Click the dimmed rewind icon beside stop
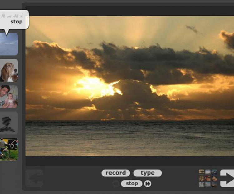 116,184
